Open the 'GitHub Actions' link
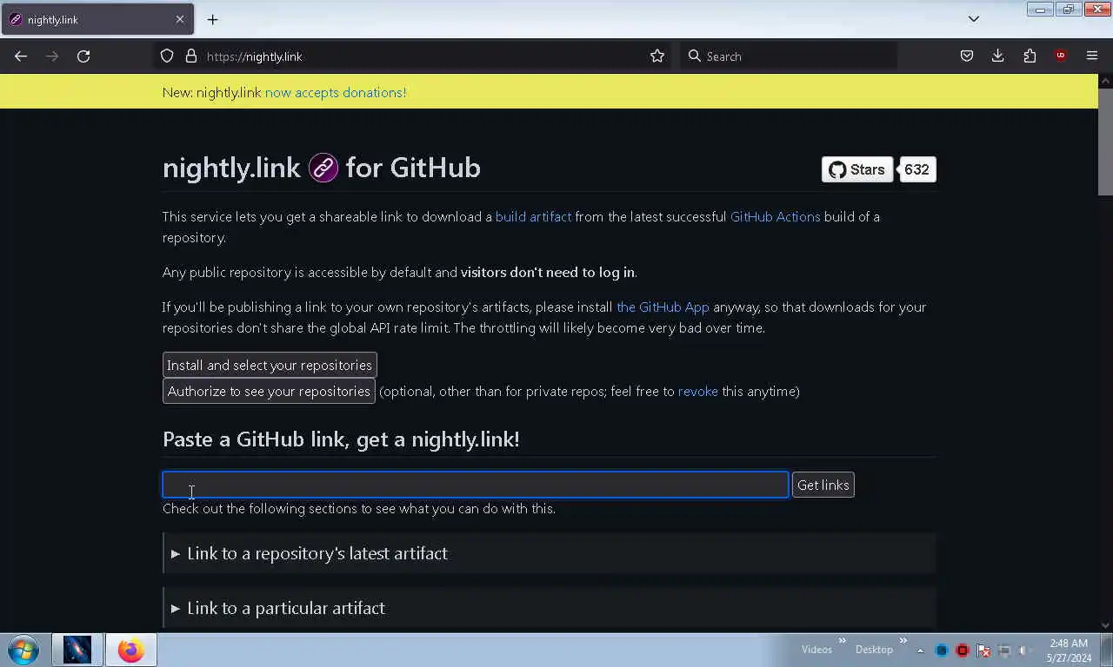1113x667 pixels. 775,216
